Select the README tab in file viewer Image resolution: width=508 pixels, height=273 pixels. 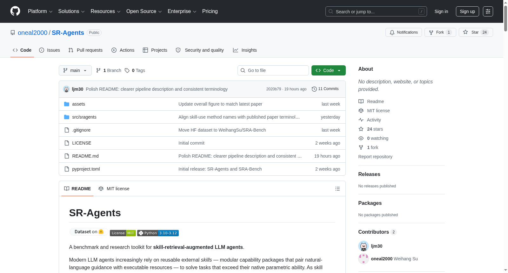coord(77,189)
